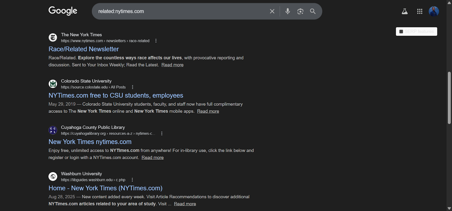Screen dimensions: 452x211
Task: Open Search Labs flask icon
Action: pos(405,11)
